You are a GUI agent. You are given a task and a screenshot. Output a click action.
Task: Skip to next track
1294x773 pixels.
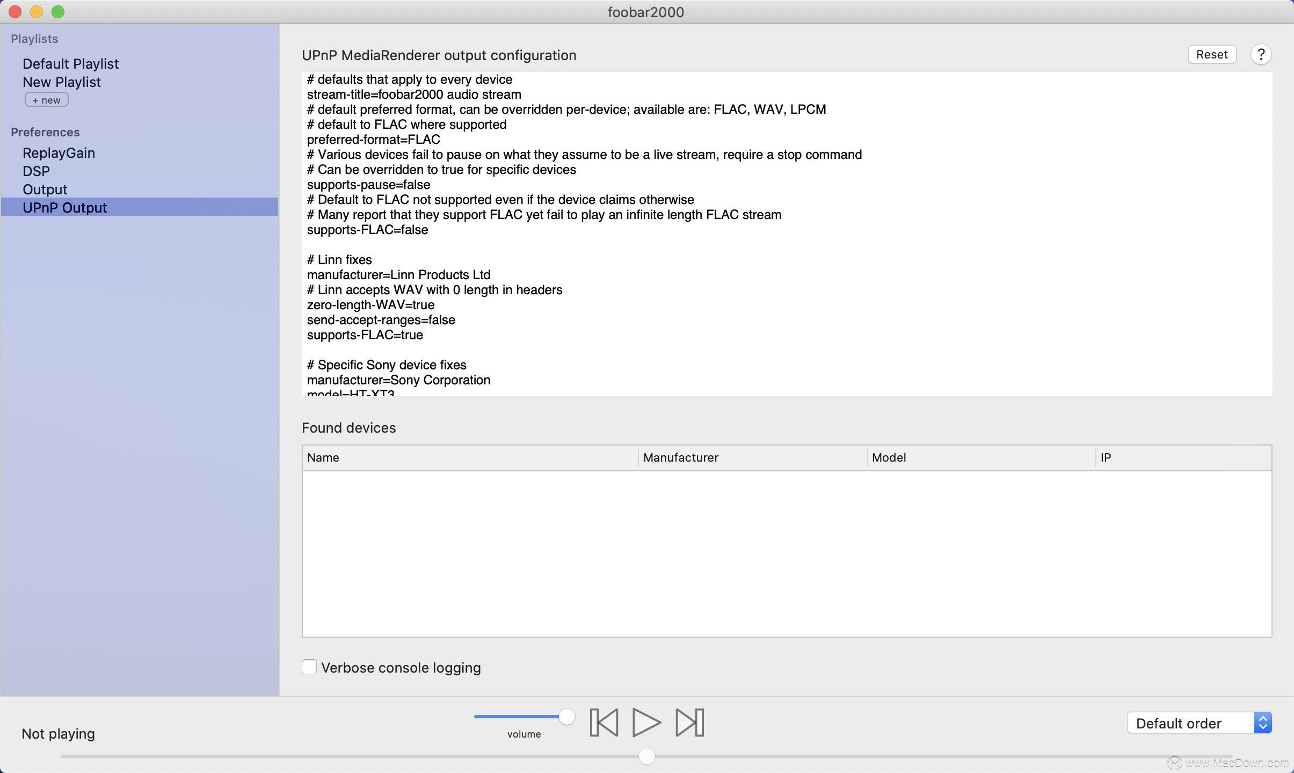689,722
